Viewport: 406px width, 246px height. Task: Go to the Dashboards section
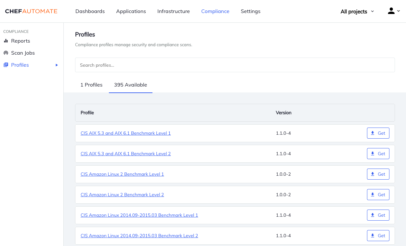[x=90, y=11]
